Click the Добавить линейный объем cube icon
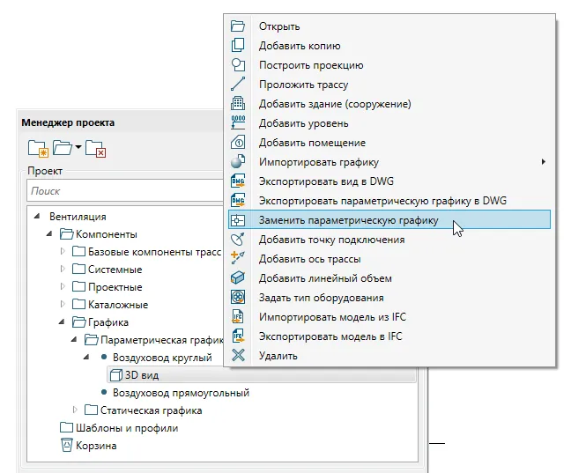The image size is (571, 473). (x=237, y=278)
